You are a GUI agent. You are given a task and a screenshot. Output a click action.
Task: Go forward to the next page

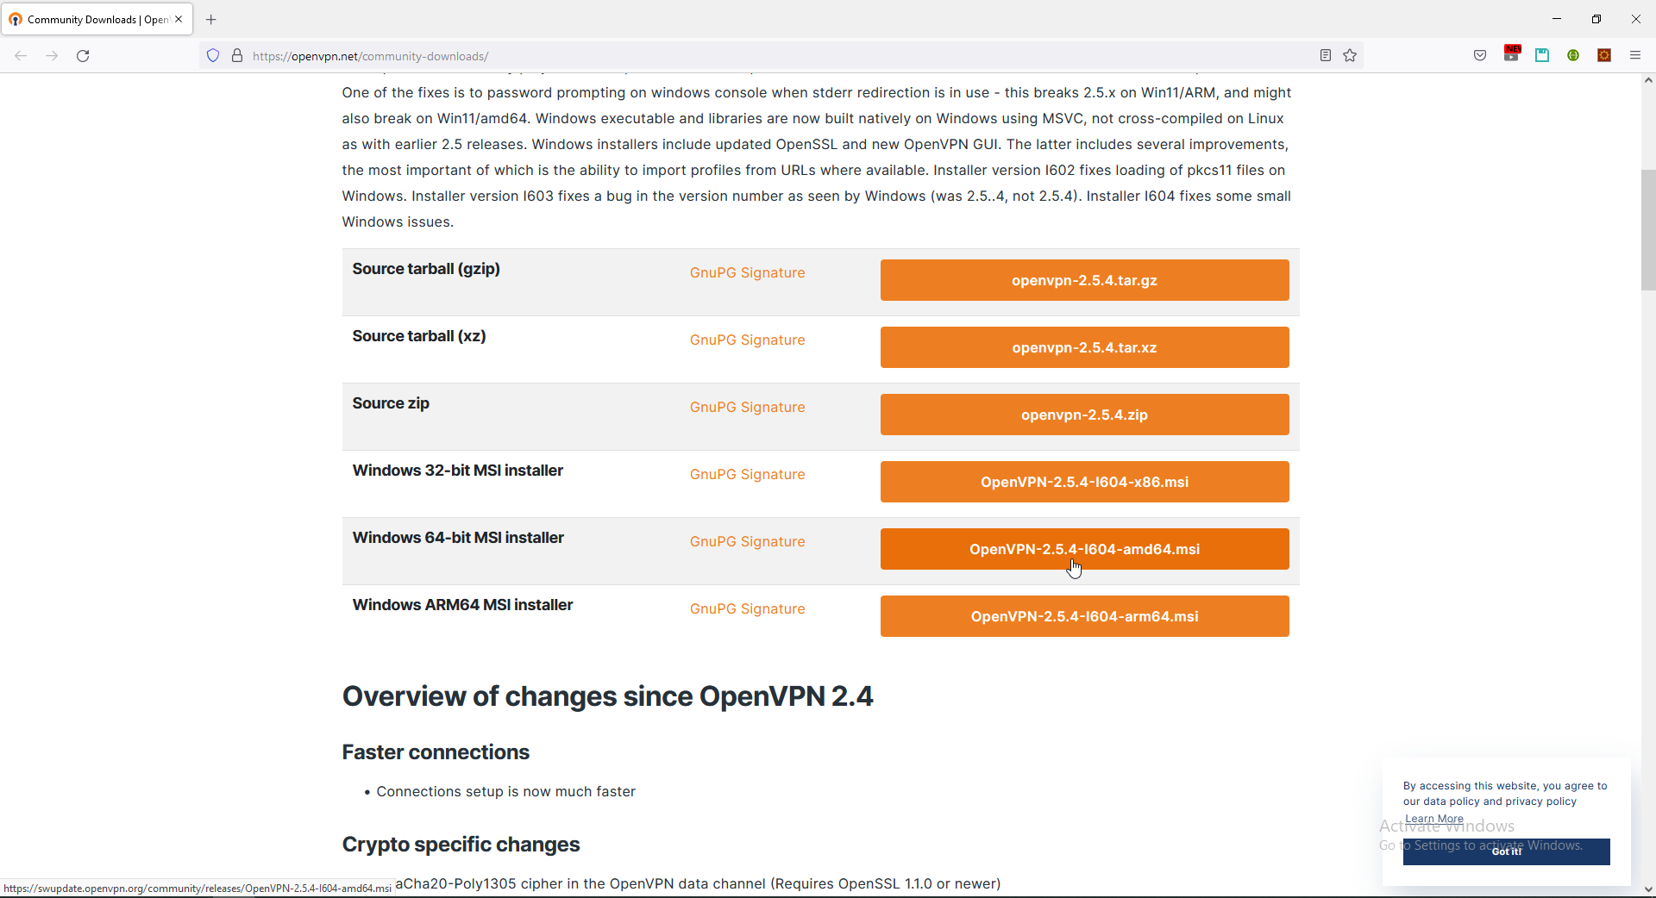[52, 56]
